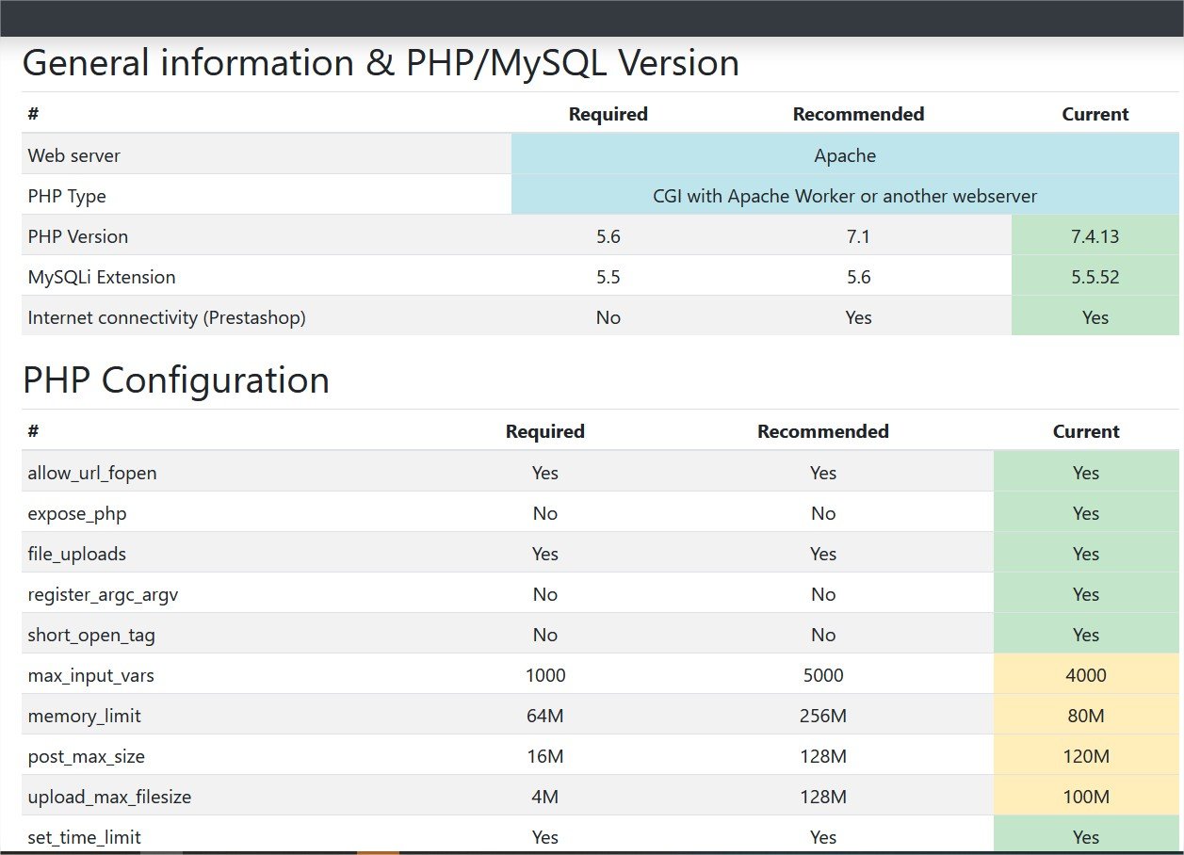Click the yellow memory_limit value 80M
The image size is (1184, 855).
click(1086, 716)
